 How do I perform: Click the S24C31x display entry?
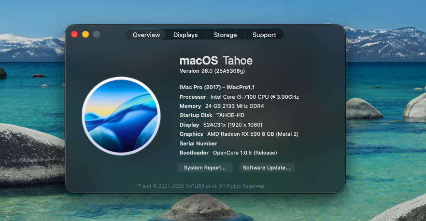(x=233, y=125)
